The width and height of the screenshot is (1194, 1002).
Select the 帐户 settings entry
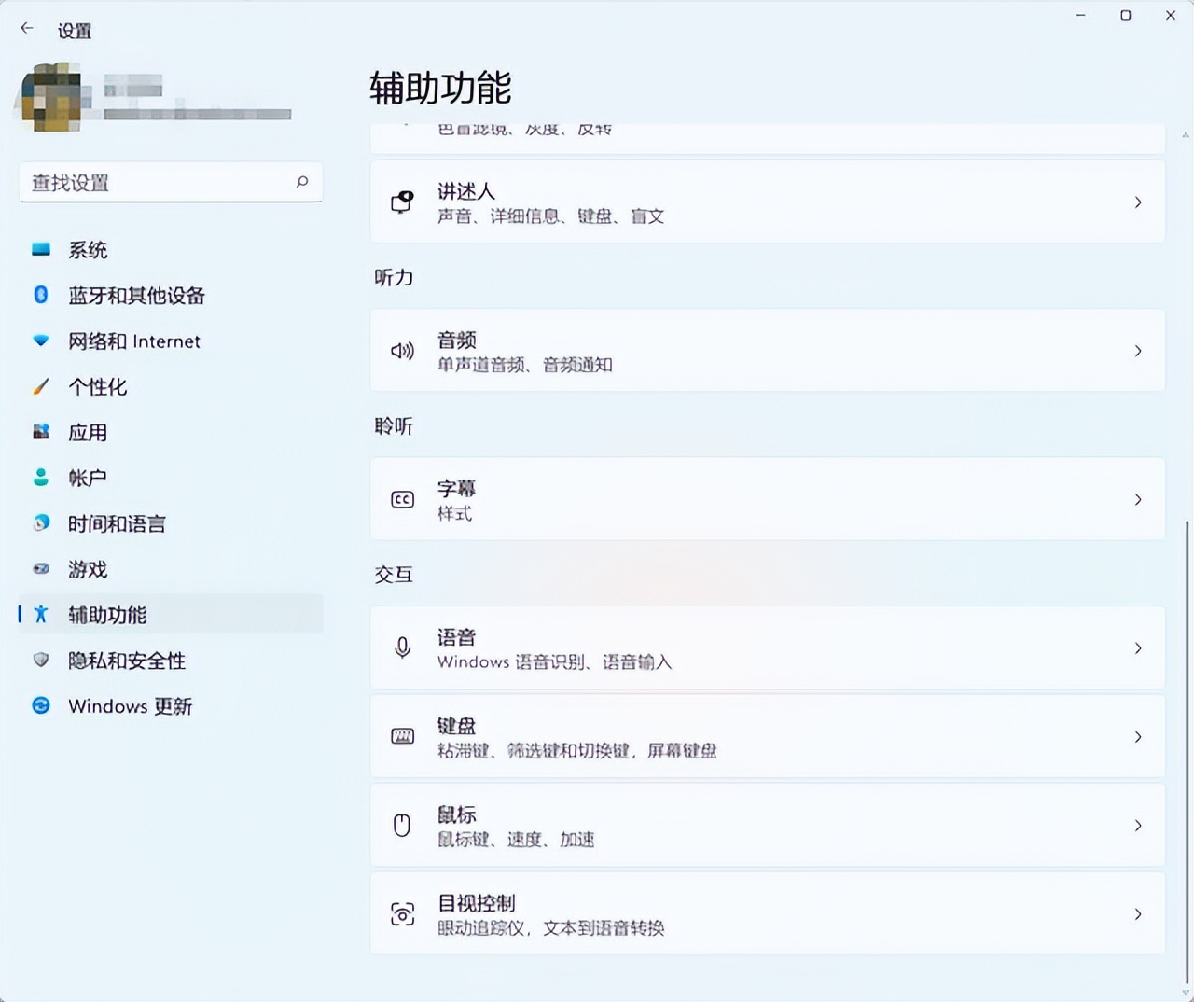(x=41, y=478)
